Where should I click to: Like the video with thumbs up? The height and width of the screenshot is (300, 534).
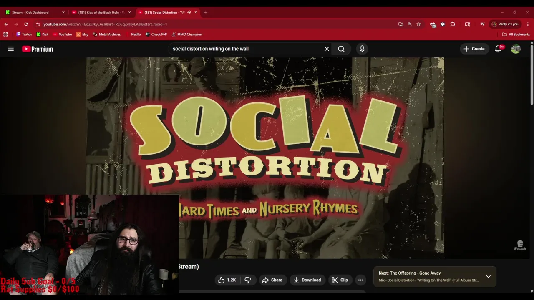pos(227,280)
